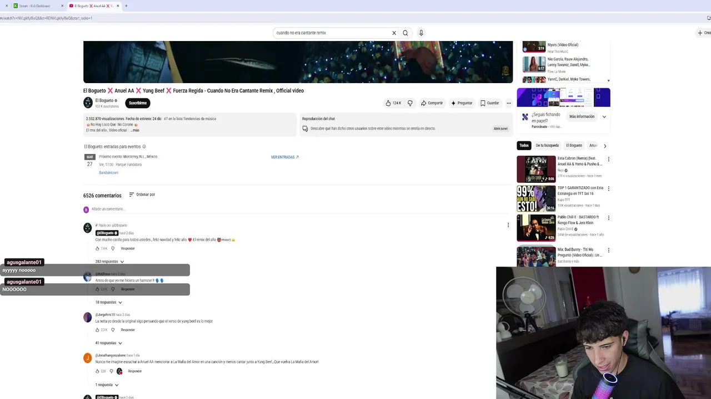Close the El Bogueto YouTube tab
Image resolution: width=711 pixels, height=399 pixels.
[118, 6]
